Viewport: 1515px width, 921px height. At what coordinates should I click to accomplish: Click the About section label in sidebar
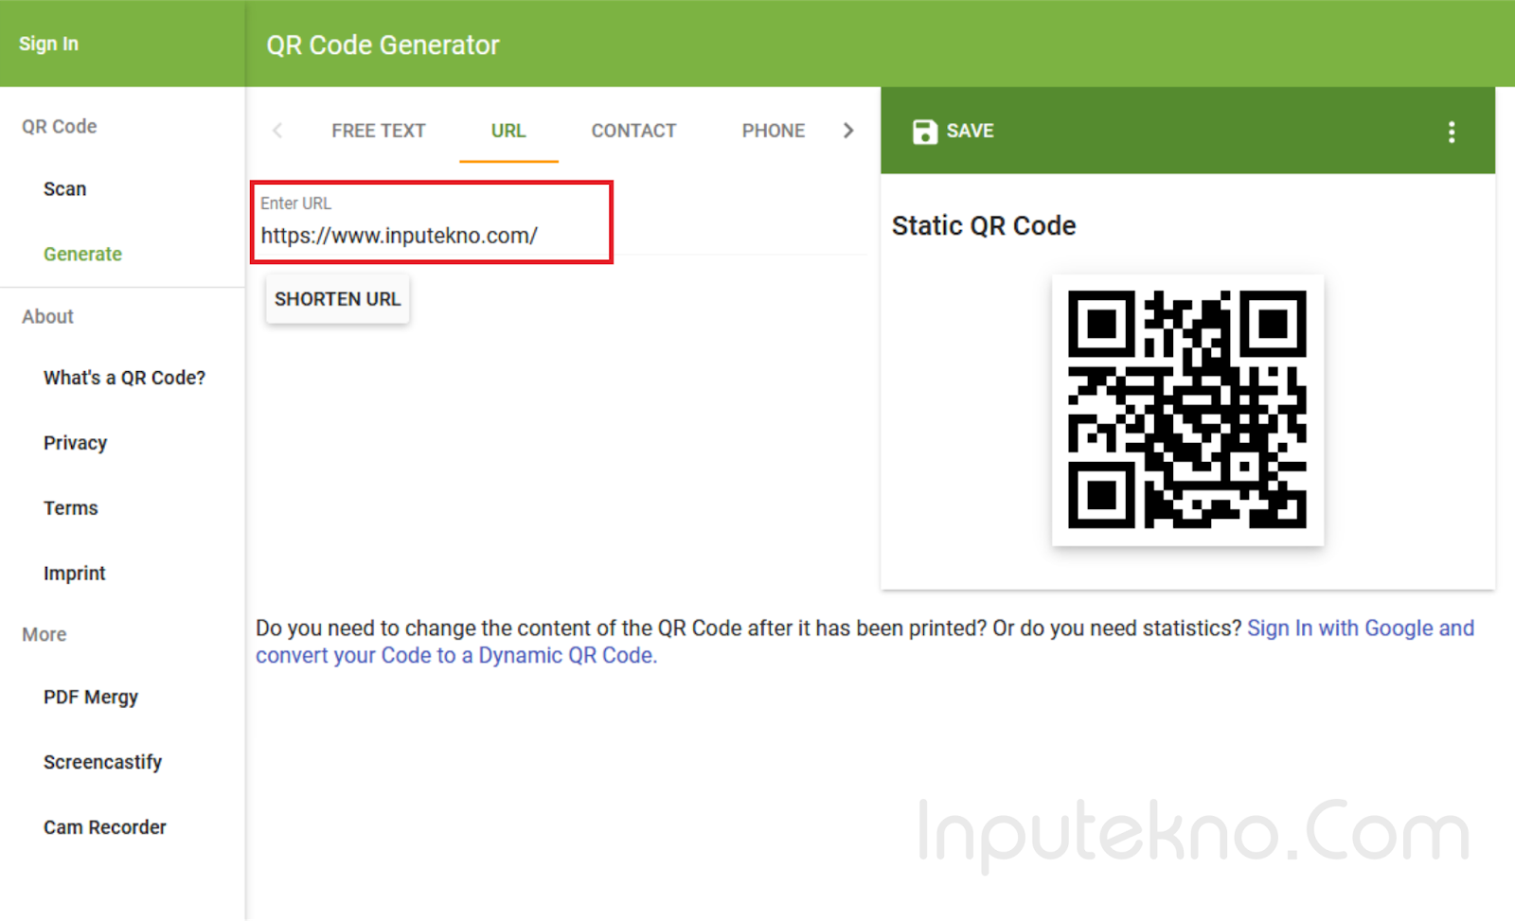(47, 317)
